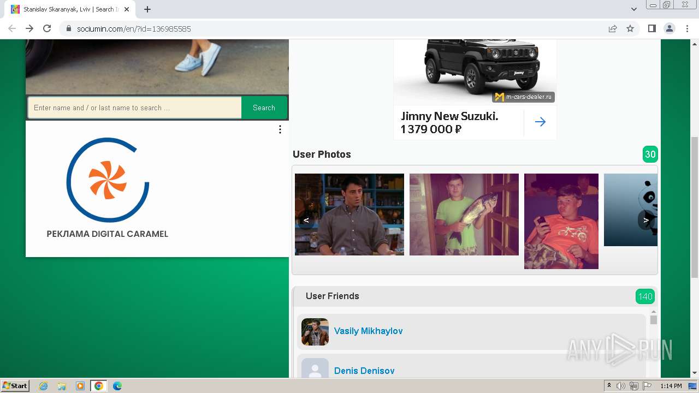Image resolution: width=699 pixels, height=393 pixels.
Task: Open the photo of man in grey shirt
Action: tap(349, 215)
